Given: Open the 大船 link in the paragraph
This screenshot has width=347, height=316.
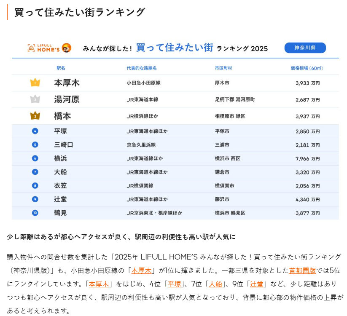Looking at the screenshot, I should (x=215, y=284).
